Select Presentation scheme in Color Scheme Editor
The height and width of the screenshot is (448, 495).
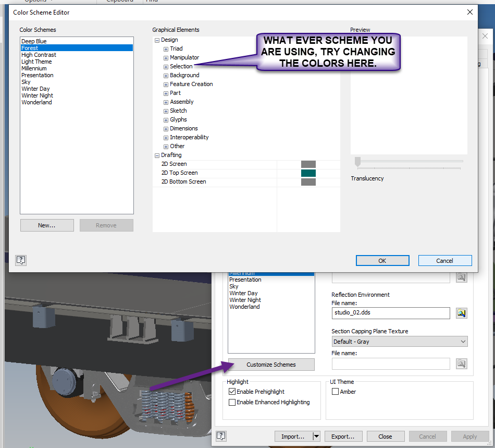coord(77,75)
